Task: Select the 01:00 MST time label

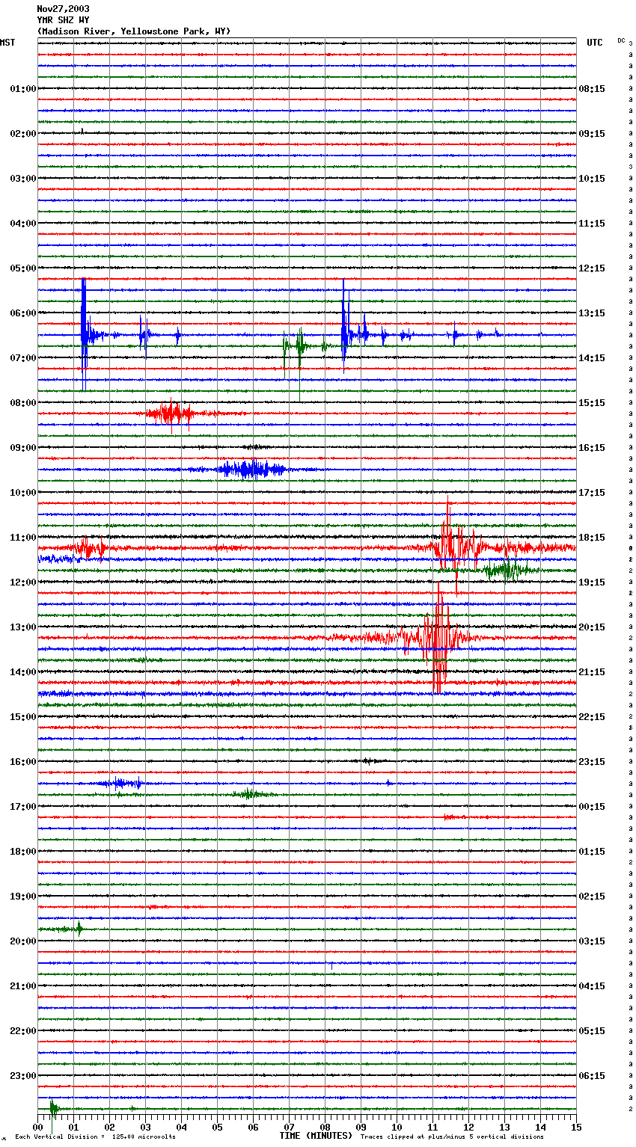Action: click(23, 89)
